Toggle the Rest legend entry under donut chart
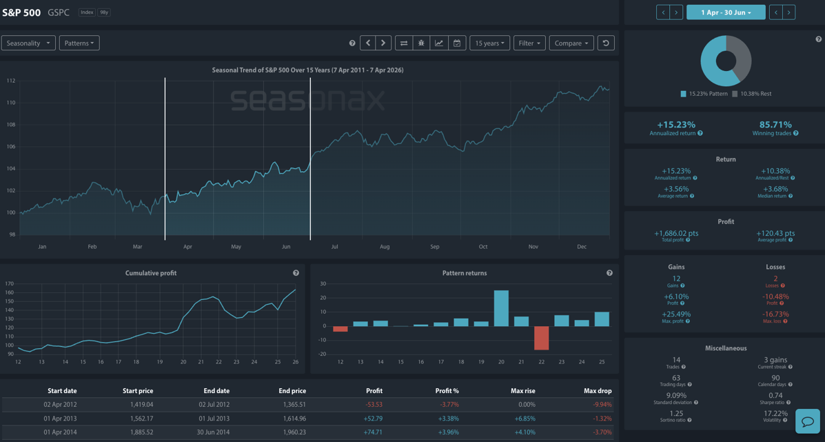825x442 pixels. (751, 94)
